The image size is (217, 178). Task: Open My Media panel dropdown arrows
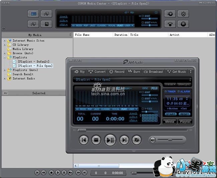(70, 35)
